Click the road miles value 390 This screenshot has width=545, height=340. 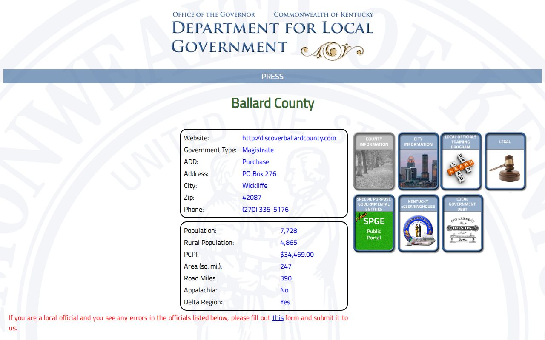coord(286,278)
